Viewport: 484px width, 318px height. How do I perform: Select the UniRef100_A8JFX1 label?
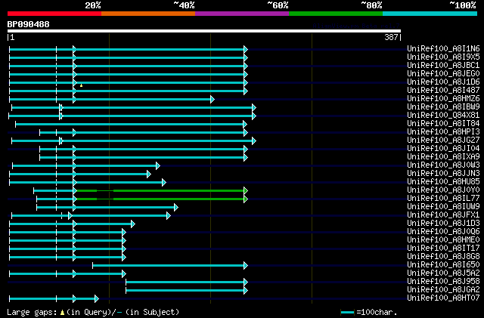[x=443, y=215]
